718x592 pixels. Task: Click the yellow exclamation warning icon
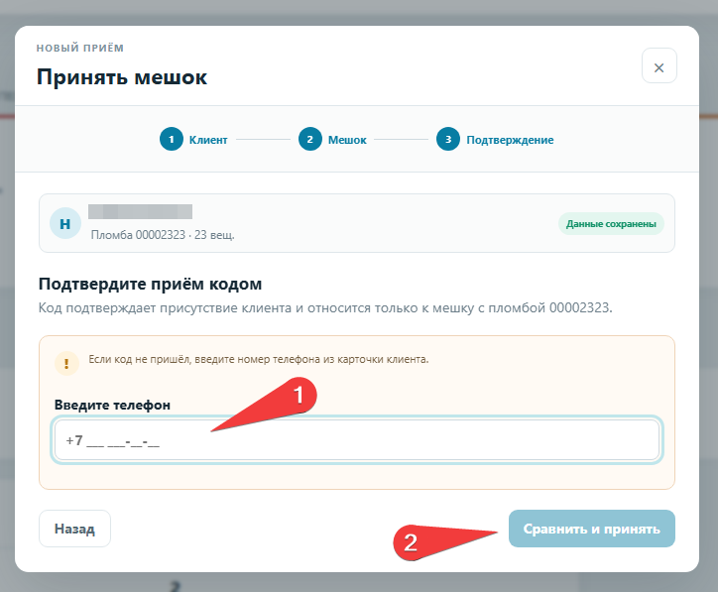(x=66, y=364)
